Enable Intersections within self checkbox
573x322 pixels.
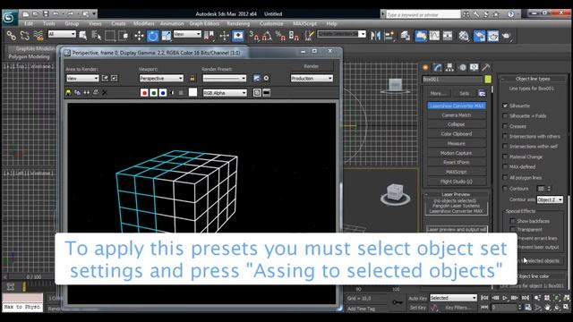505,147
